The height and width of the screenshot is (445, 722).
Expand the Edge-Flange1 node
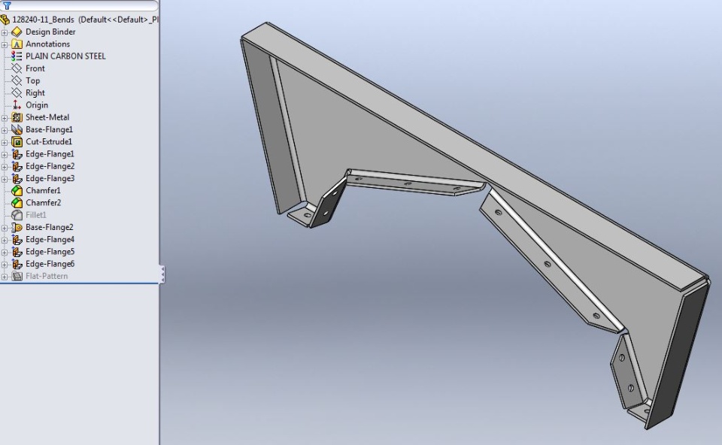point(5,155)
